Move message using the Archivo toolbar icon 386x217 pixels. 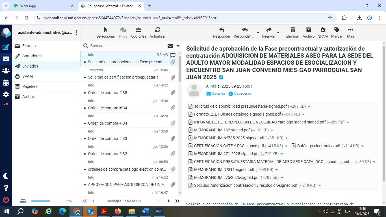coord(308,30)
